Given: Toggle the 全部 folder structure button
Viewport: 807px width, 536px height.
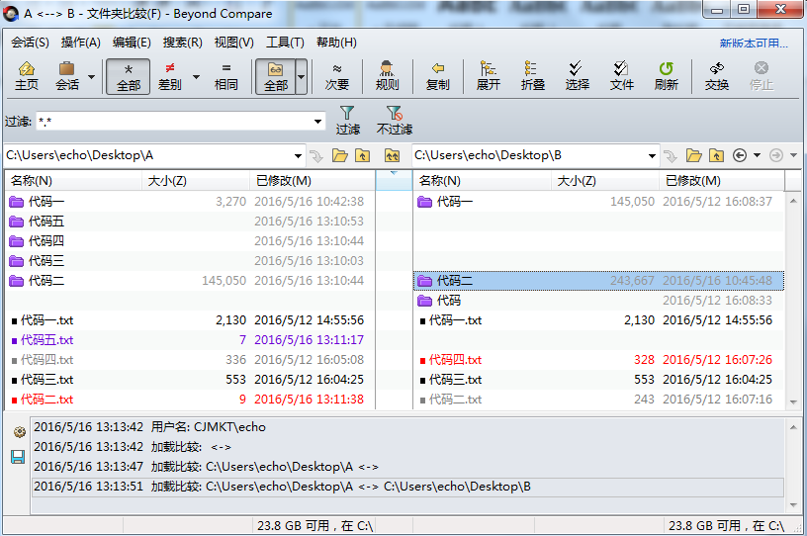Looking at the screenshot, I should [x=276, y=76].
